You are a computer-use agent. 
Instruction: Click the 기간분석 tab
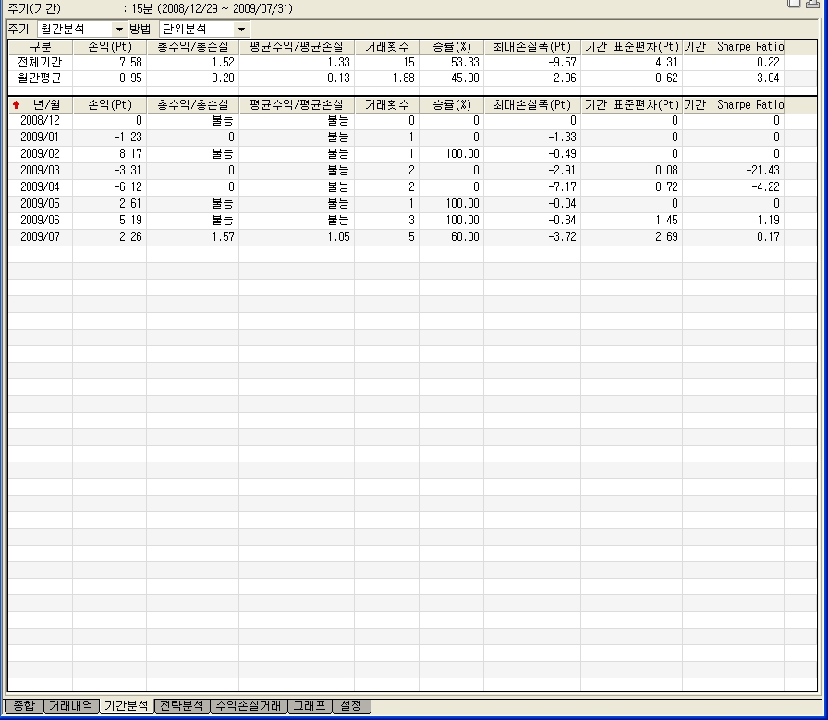point(126,706)
